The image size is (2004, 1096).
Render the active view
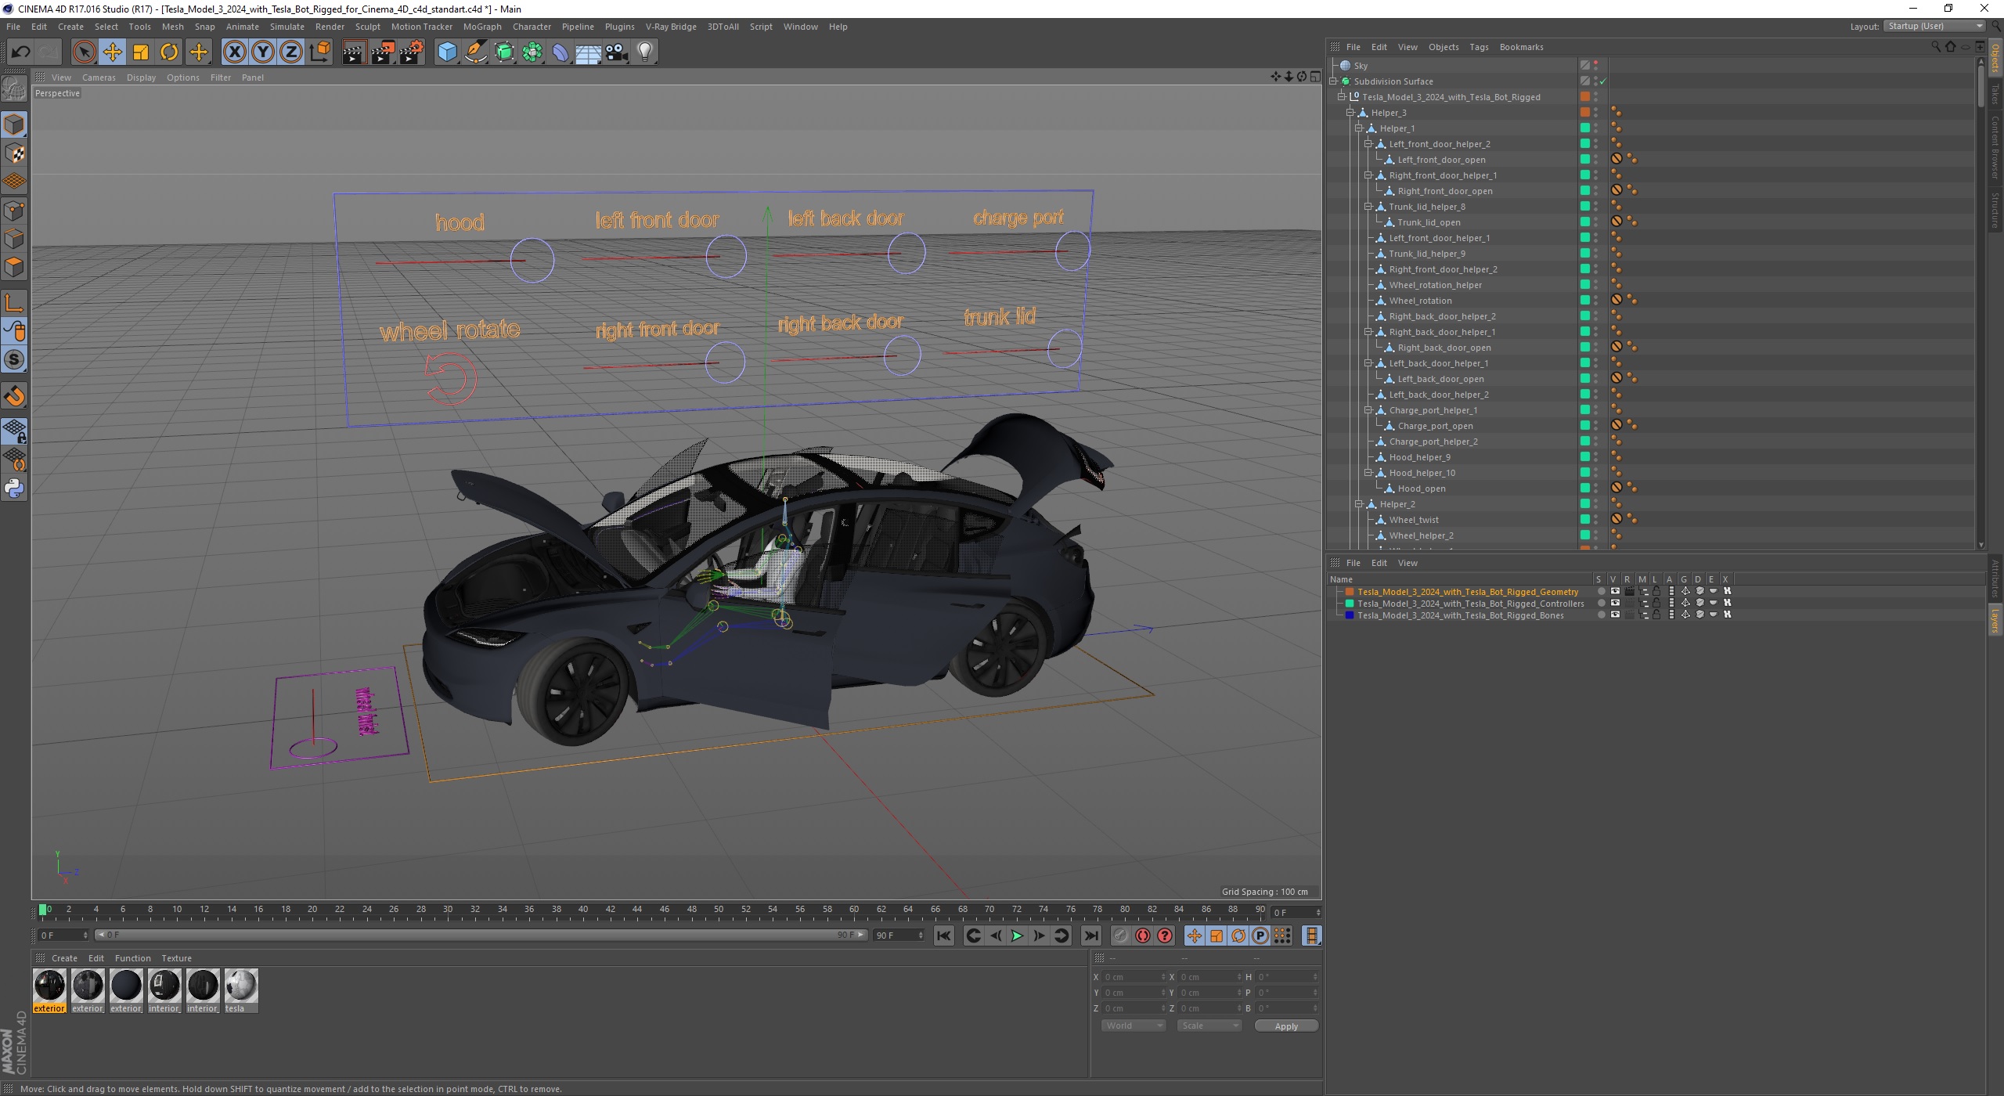coord(354,52)
